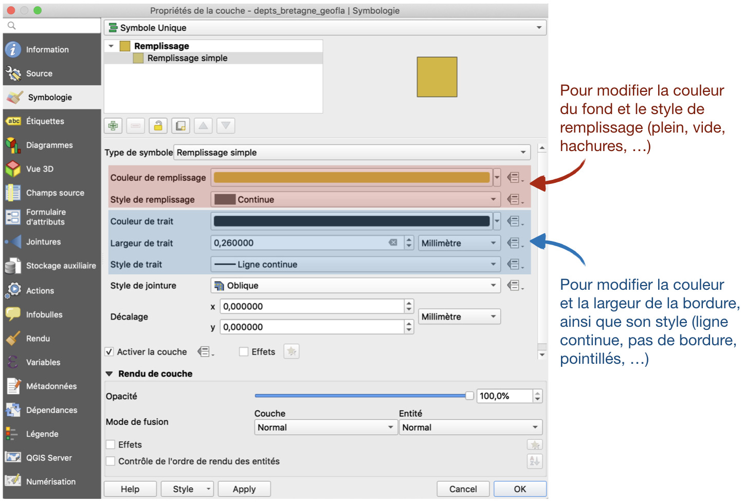The image size is (744, 503).
Task: Toggle the Activer la couche checkbox
Action: [x=109, y=352]
